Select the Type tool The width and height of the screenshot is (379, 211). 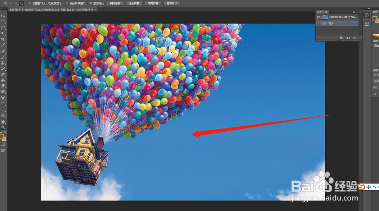(x=3, y=104)
